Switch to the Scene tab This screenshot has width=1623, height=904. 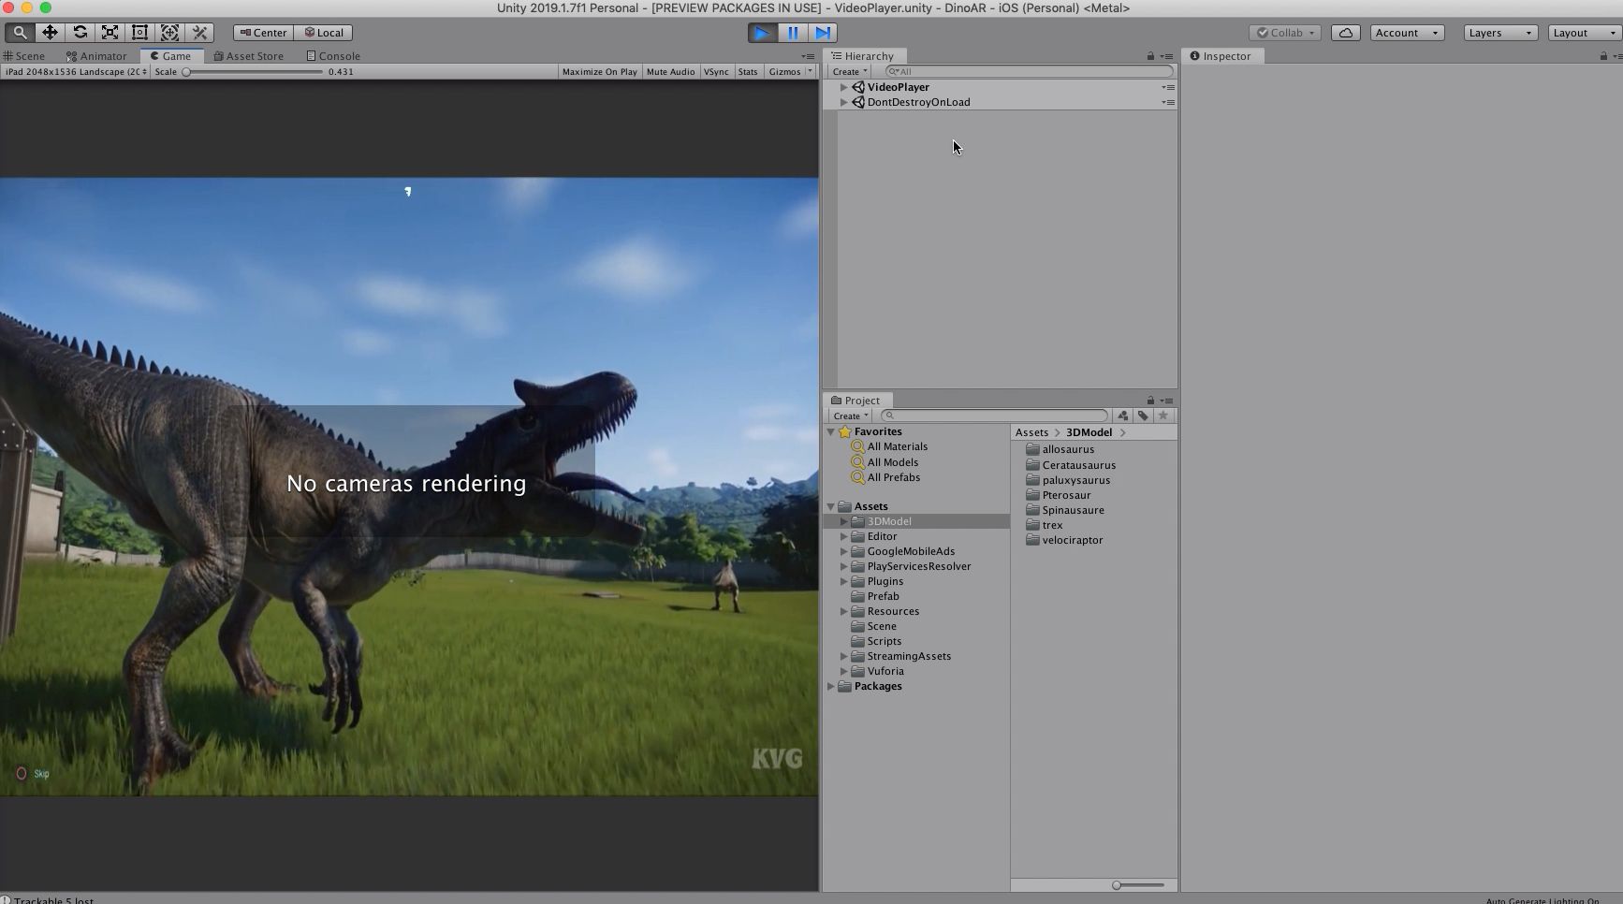point(24,56)
